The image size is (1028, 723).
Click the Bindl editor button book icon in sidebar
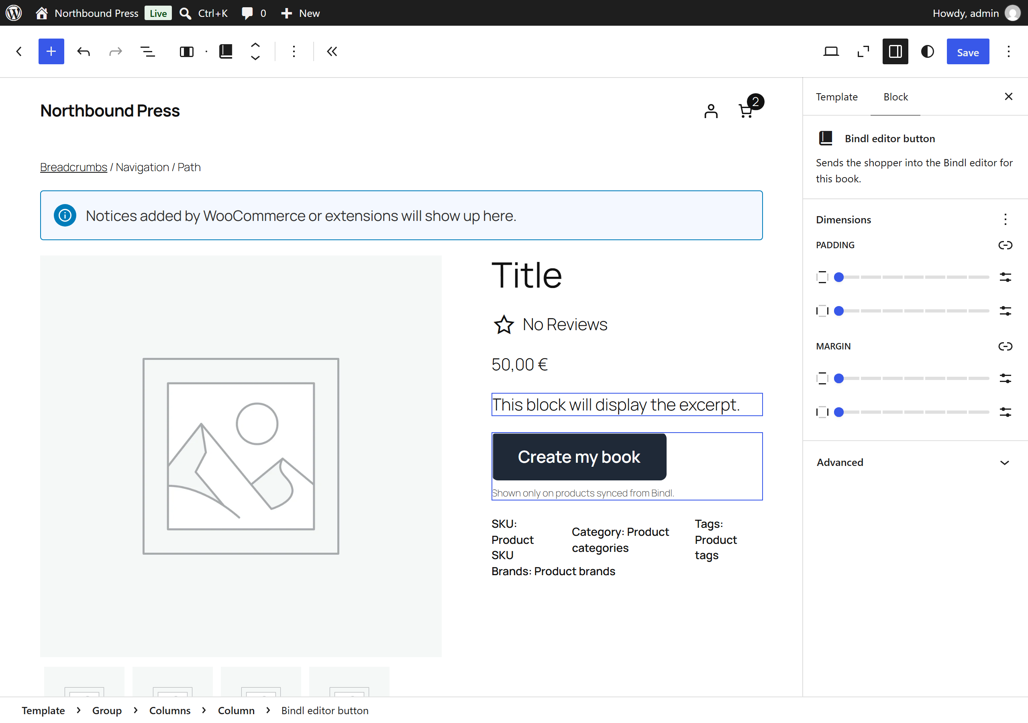(x=825, y=139)
